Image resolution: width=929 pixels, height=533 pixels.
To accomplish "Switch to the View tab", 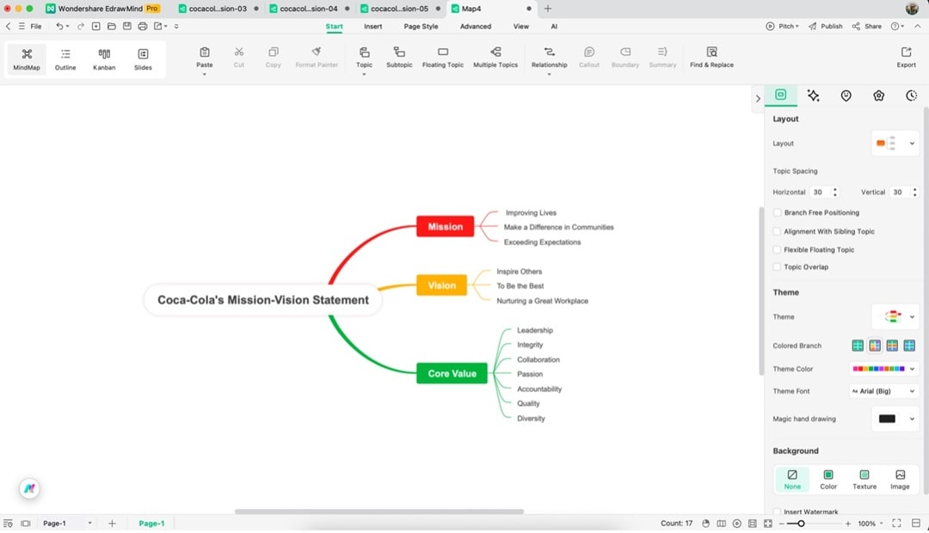I will click(520, 26).
